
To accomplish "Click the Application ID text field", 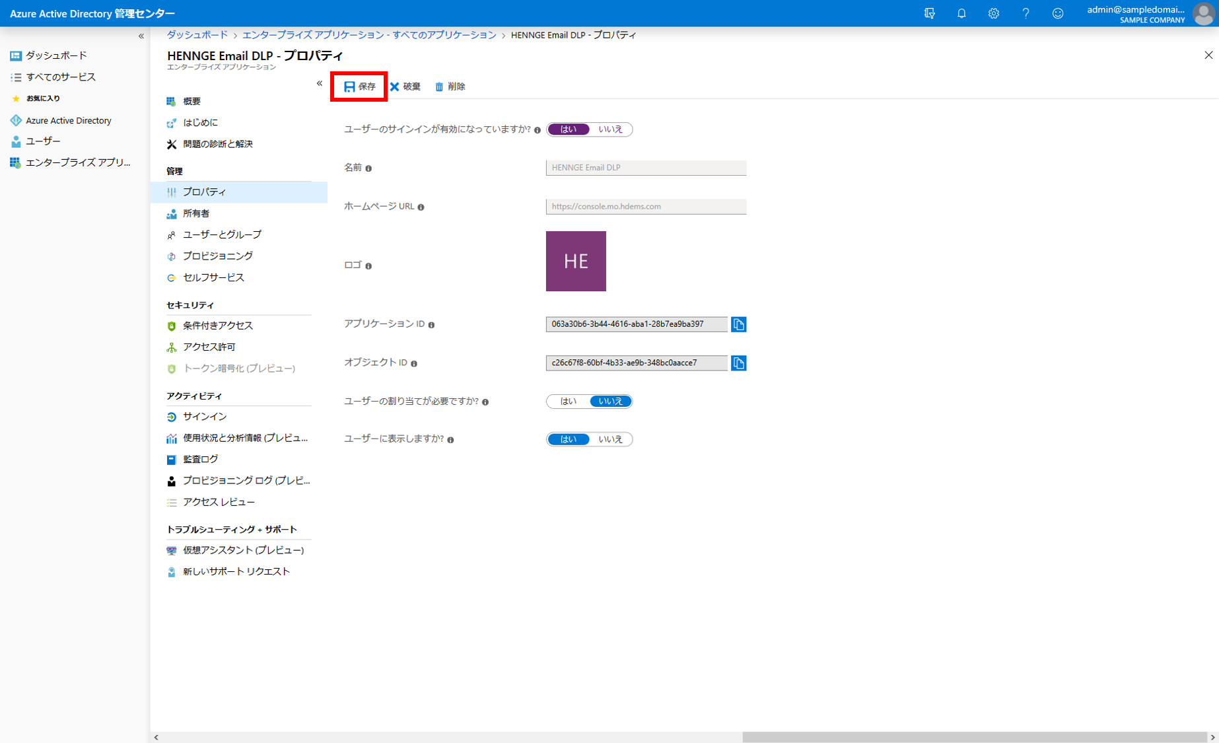I will pyautogui.click(x=637, y=324).
